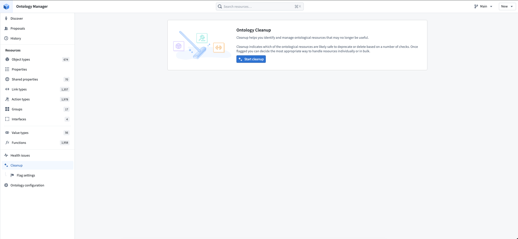Click the Object types cube icon
The image size is (518, 239).
pyautogui.click(x=7, y=59)
